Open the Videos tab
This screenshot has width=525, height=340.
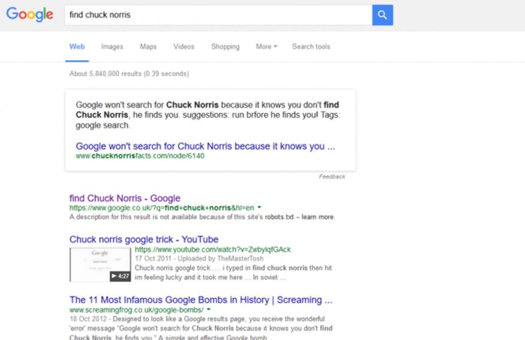183,47
